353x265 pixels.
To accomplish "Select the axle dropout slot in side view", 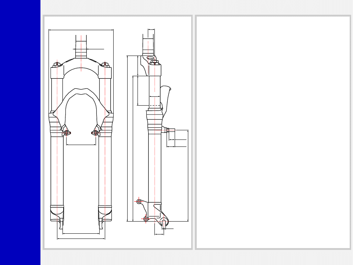I will click(164, 223).
